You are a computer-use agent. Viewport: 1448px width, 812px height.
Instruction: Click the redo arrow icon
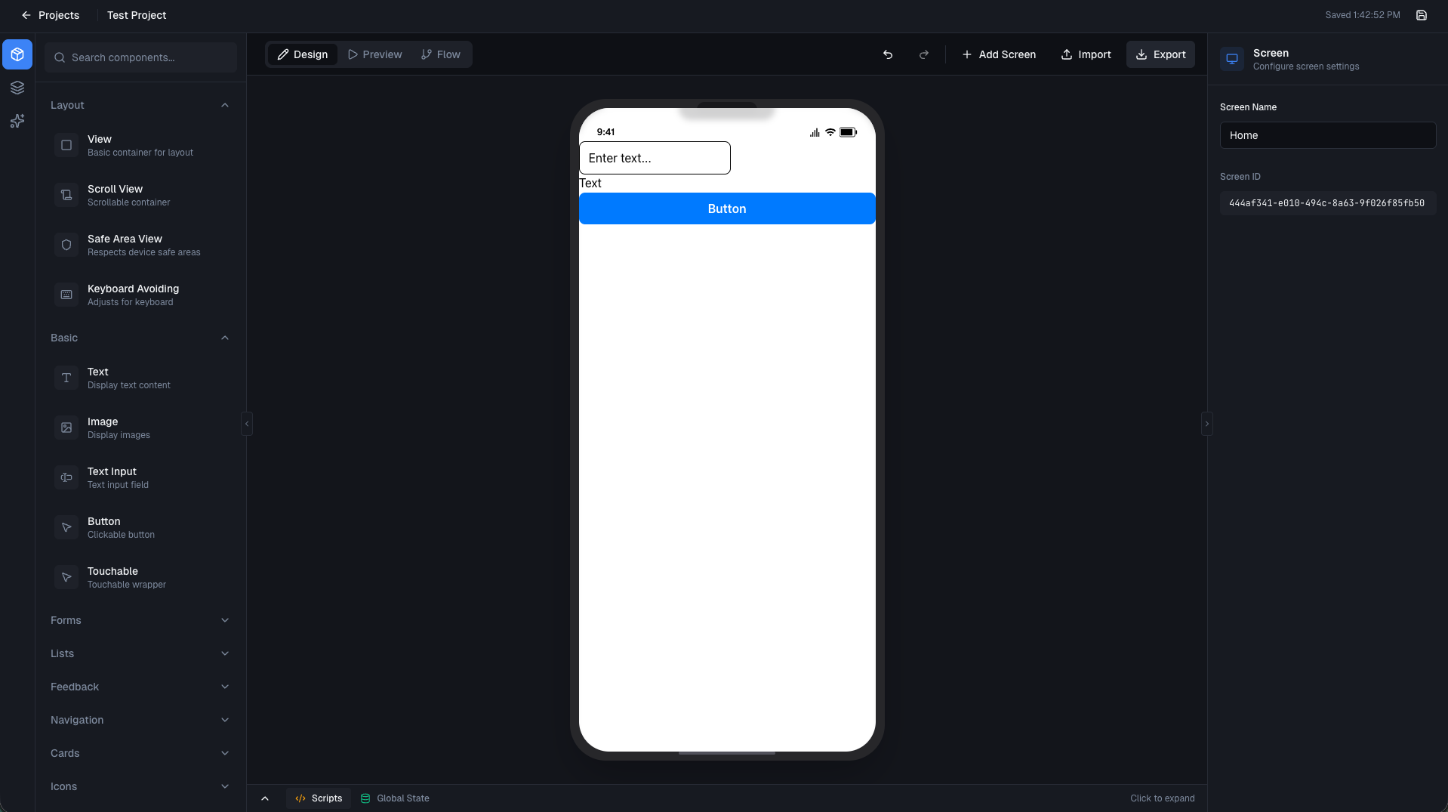coord(924,54)
